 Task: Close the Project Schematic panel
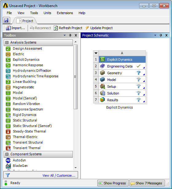[x=166, y=35]
